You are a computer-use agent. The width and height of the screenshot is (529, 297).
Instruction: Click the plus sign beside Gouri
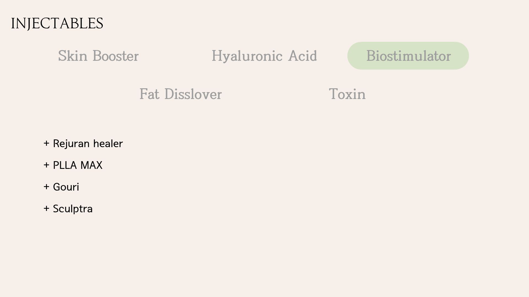pyautogui.click(x=46, y=187)
